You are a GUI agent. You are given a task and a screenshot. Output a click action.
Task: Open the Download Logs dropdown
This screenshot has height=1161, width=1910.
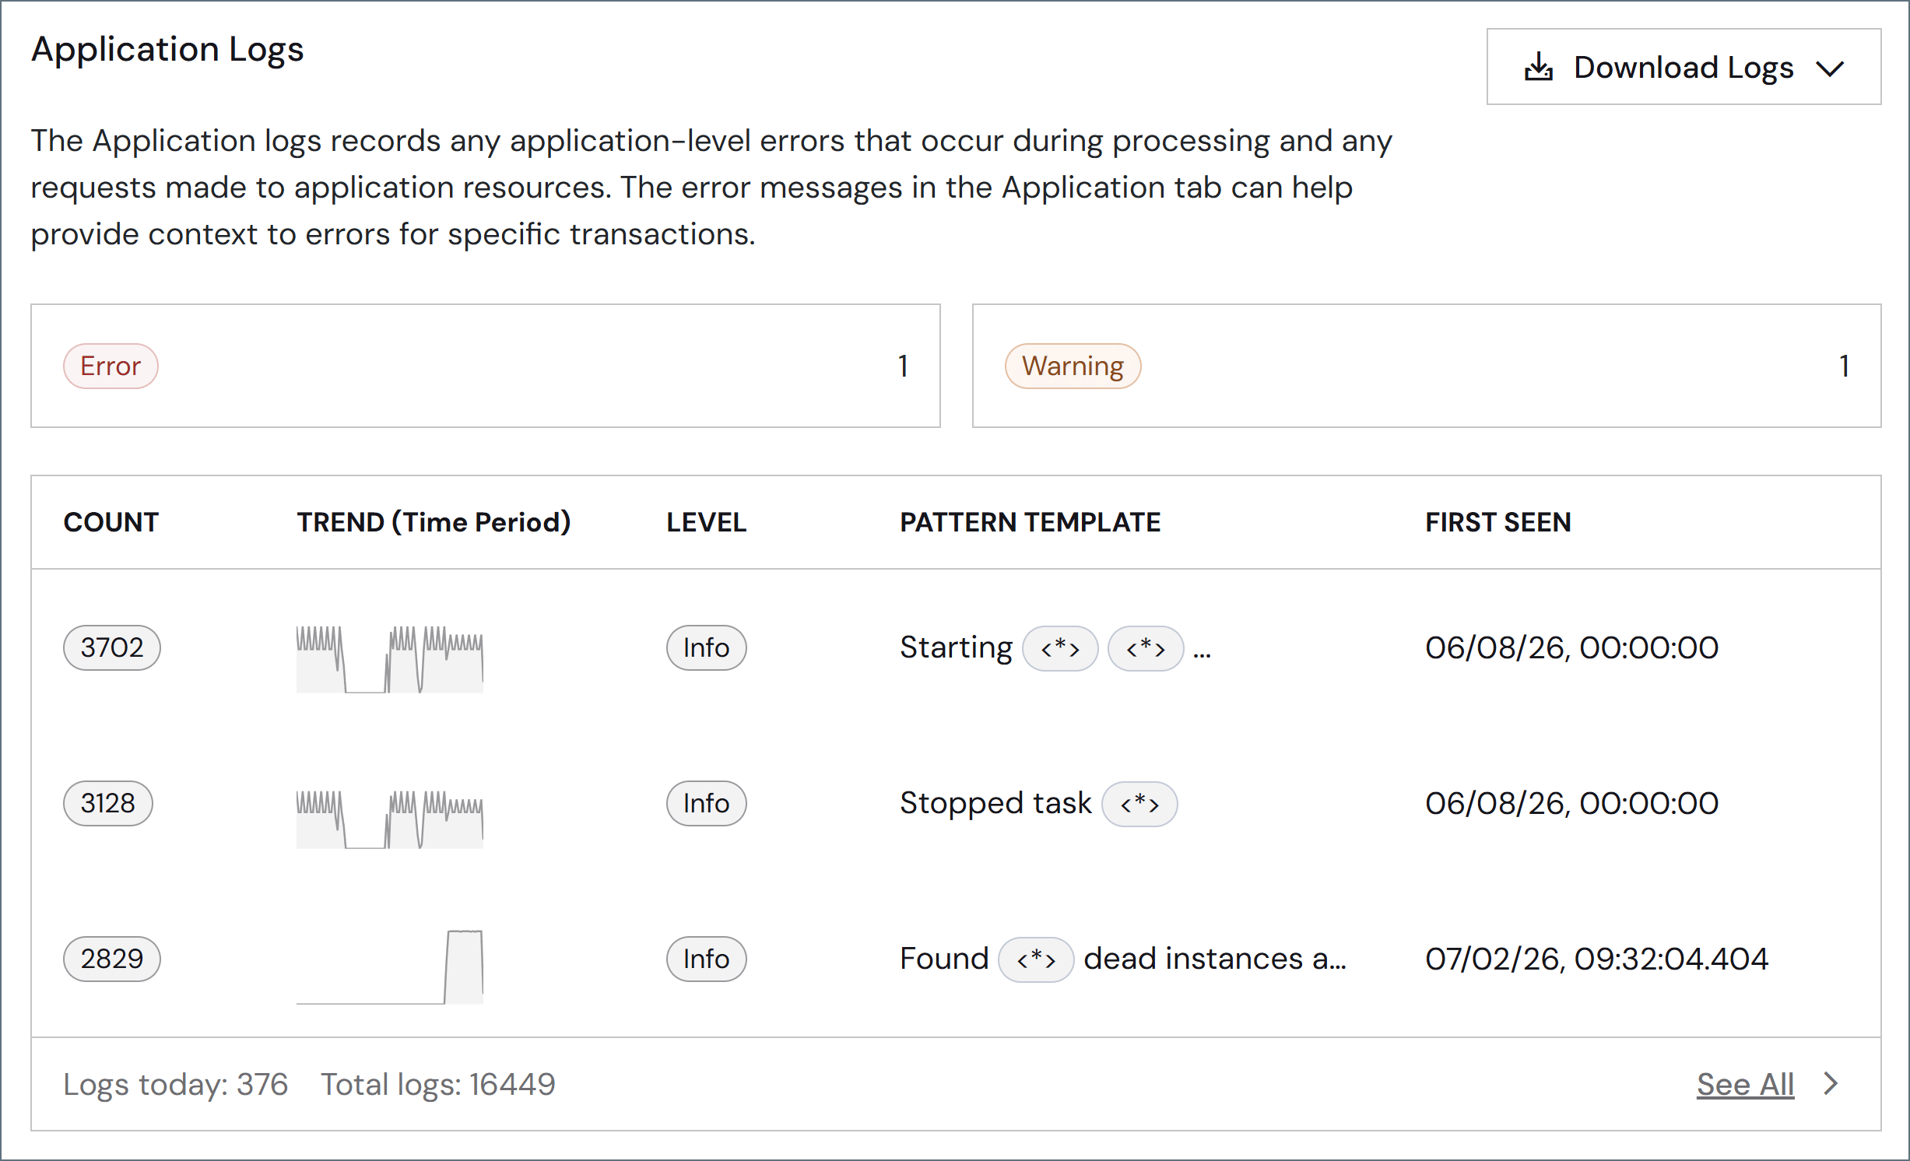click(1684, 67)
